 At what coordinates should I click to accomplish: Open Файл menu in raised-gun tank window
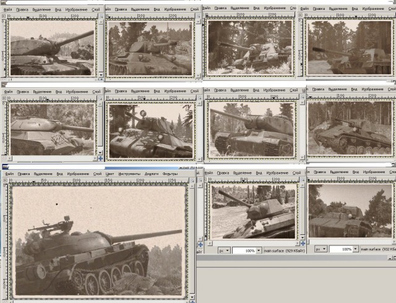click(x=8, y=10)
